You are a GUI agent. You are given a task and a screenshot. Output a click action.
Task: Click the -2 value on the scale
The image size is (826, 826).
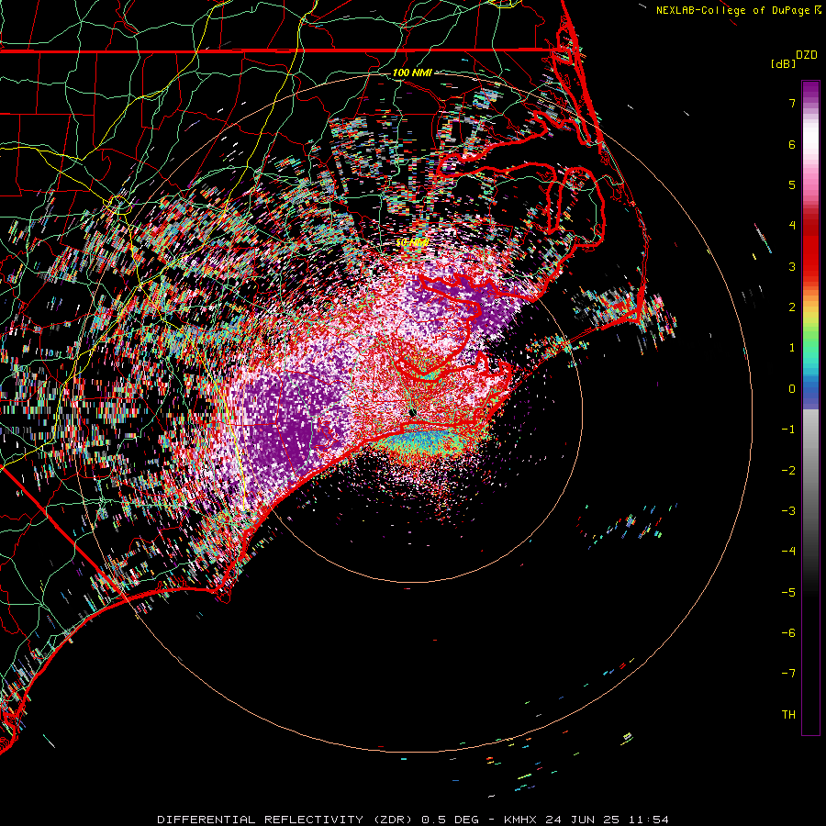tap(788, 471)
